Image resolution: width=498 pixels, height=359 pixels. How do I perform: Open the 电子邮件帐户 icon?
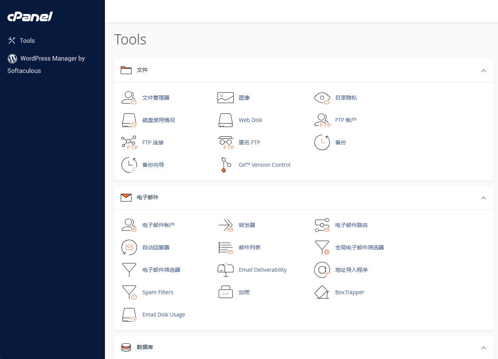click(x=129, y=225)
